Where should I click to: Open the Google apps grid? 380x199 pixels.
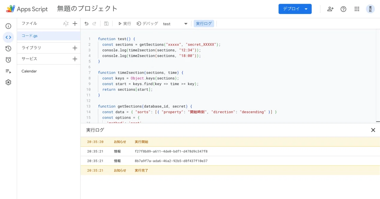click(357, 9)
